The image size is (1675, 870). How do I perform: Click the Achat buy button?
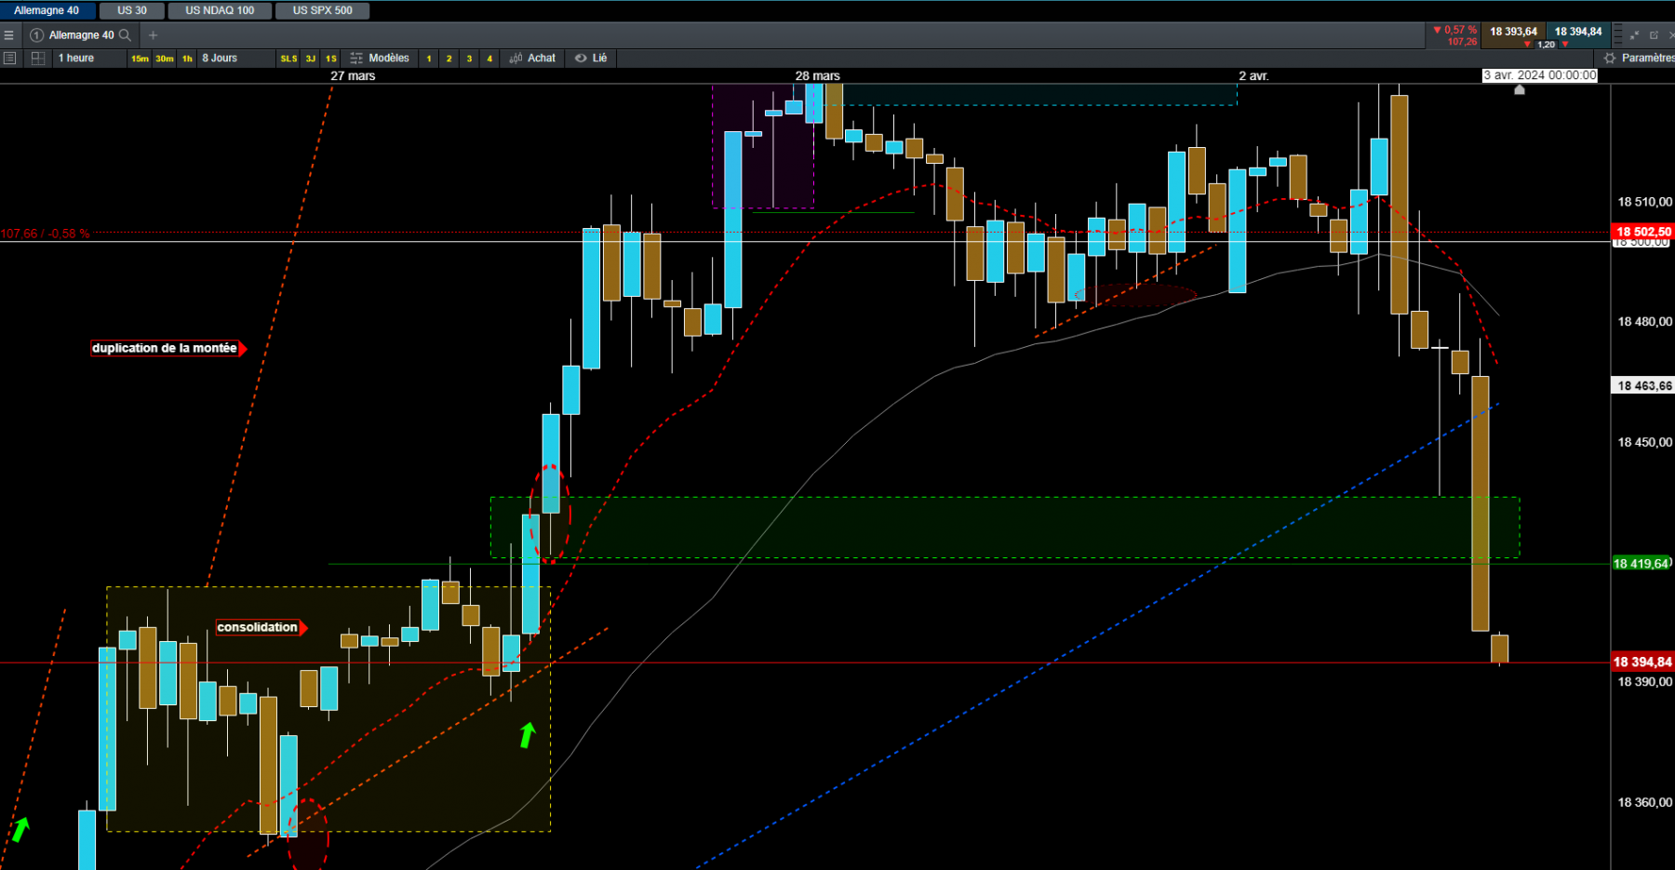[x=532, y=58]
